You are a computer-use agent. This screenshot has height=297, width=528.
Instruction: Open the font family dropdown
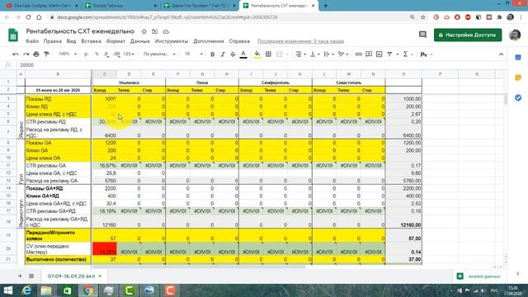[159, 54]
